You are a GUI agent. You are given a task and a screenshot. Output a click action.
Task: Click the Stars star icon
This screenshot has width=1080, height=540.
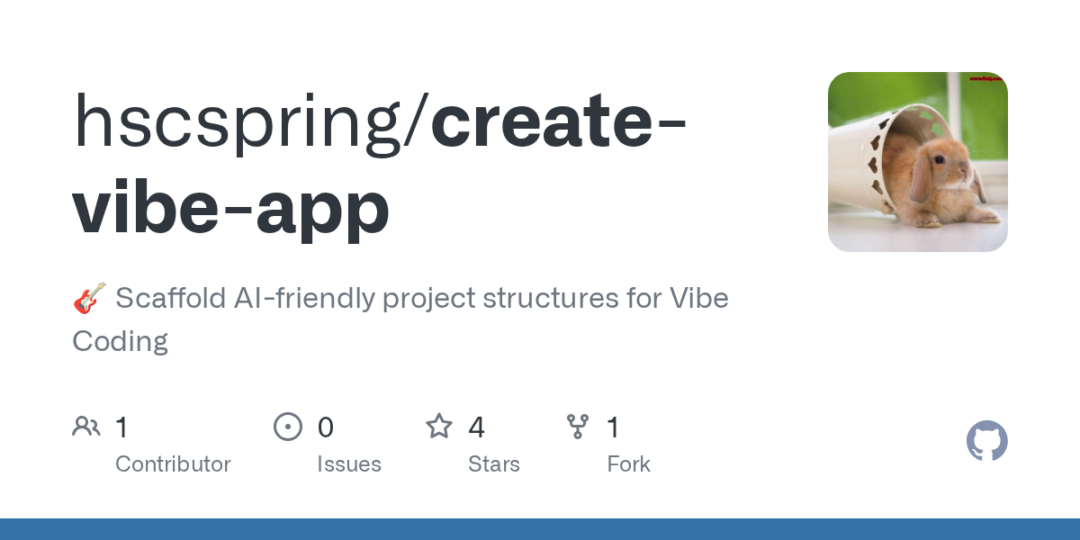click(x=438, y=426)
